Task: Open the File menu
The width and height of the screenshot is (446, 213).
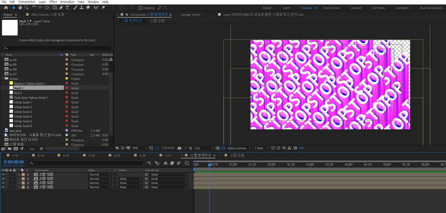Action: coord(4,2)
